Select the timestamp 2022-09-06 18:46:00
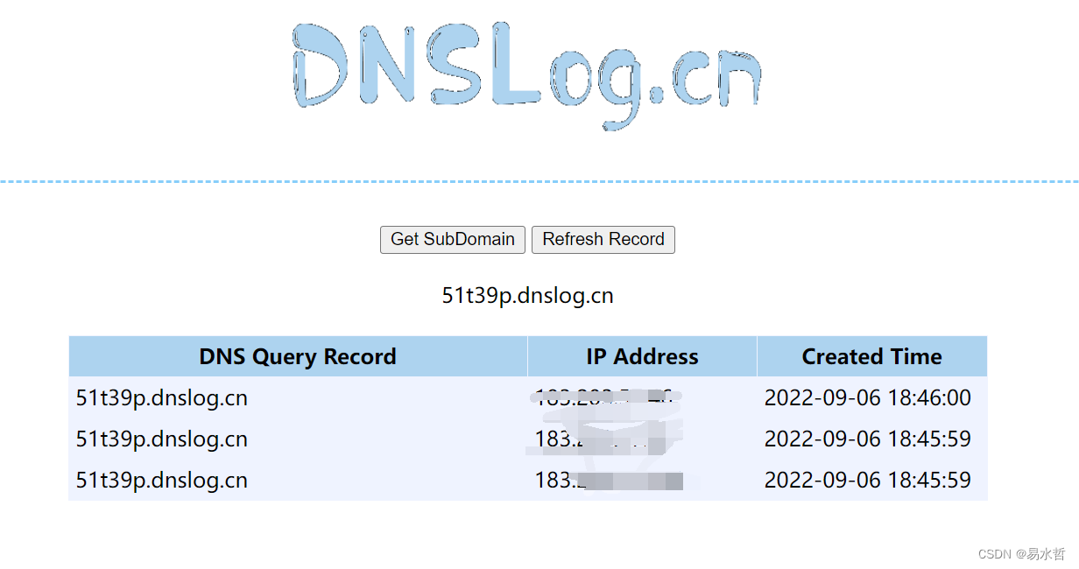 [868, 398]
